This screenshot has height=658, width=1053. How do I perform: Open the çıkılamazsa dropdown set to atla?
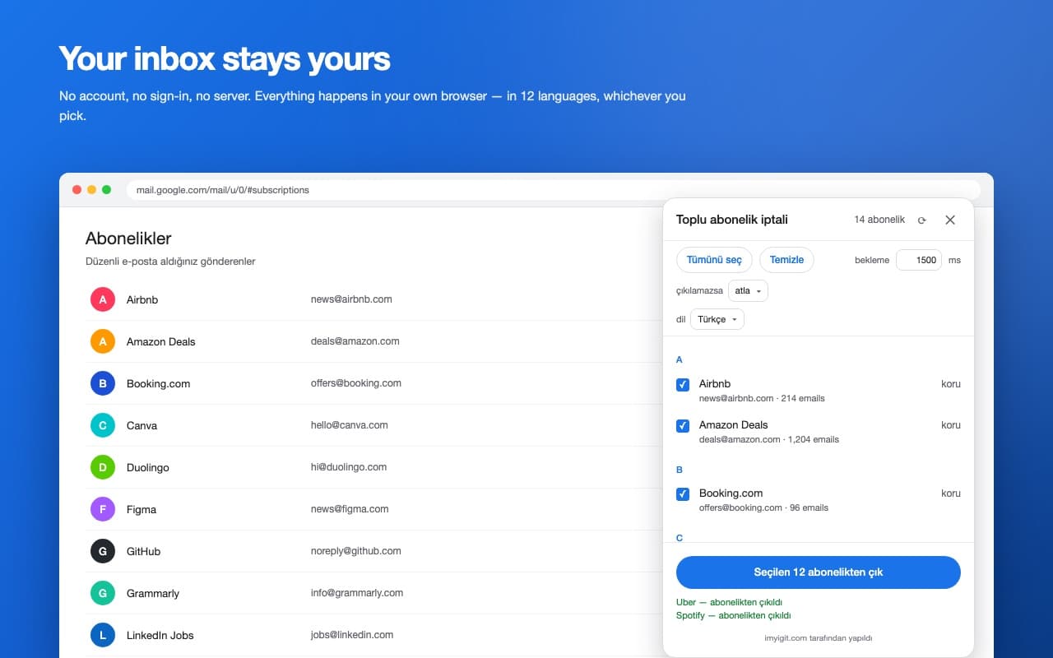point(748,290)
